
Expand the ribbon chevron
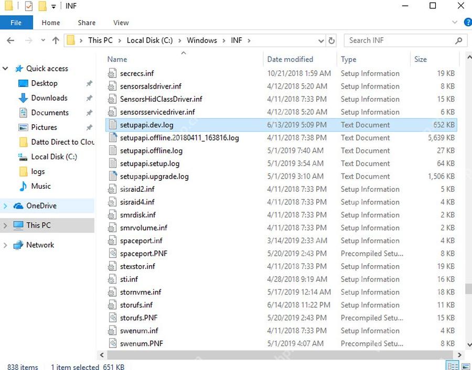pyautogui.click(x=455, y=22)
